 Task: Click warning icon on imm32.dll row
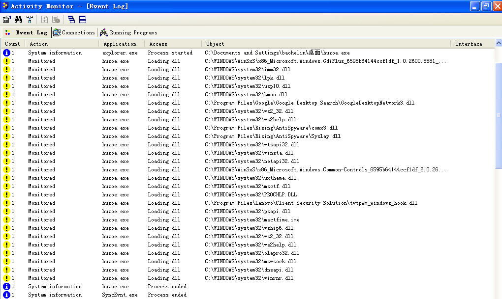6,69
